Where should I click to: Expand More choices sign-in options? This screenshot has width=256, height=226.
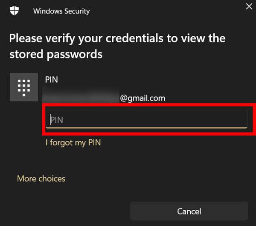coord(41,179)
